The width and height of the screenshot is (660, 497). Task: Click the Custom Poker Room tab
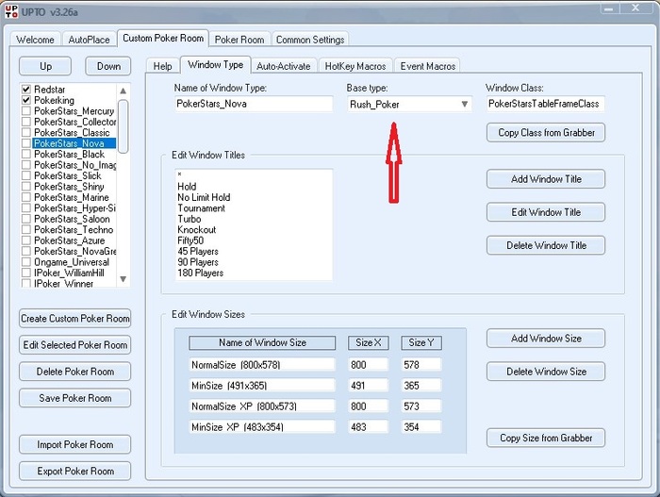point(163,39)
